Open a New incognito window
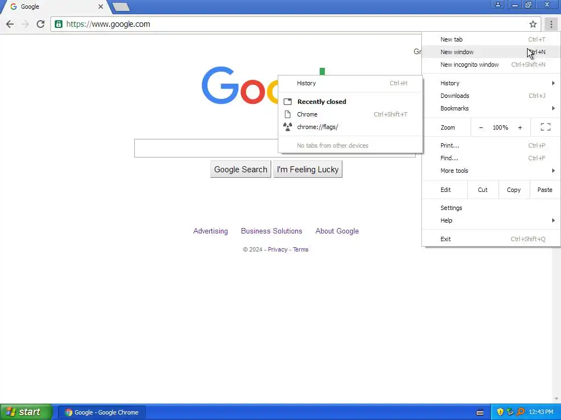Image resolution: width=561 pixels, height=420 pixels. 491,65
